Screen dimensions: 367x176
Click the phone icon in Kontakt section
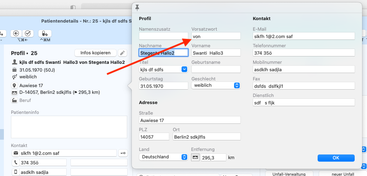16,163
